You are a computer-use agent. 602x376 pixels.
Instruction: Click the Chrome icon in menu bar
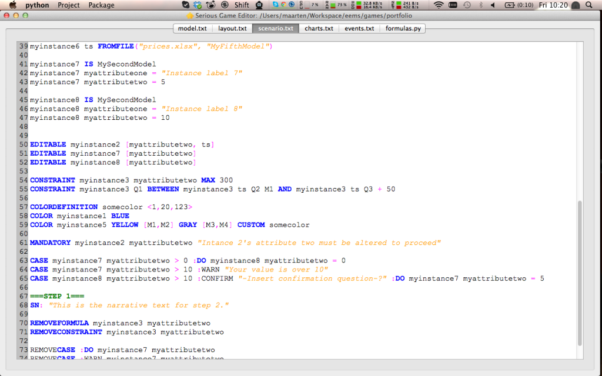click(283, 5)
